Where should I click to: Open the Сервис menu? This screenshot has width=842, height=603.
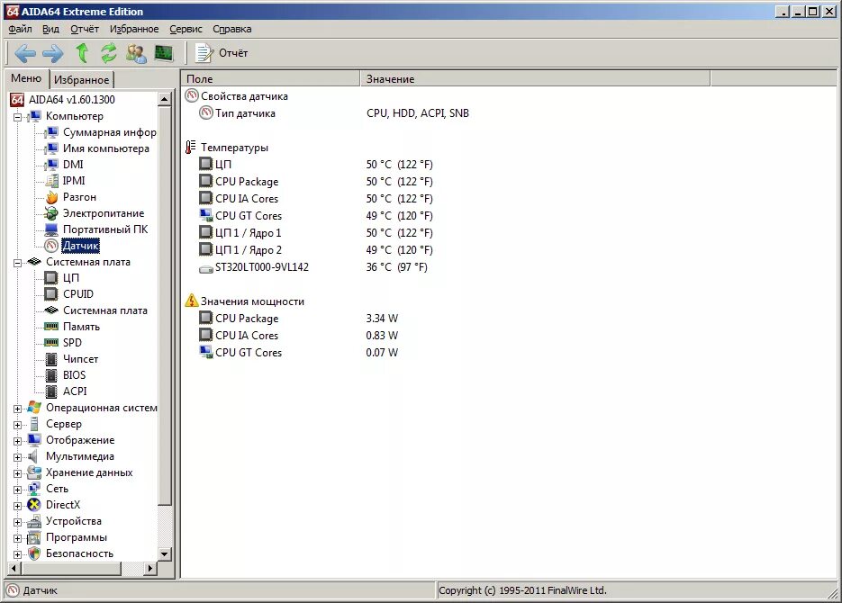(186, 29)
